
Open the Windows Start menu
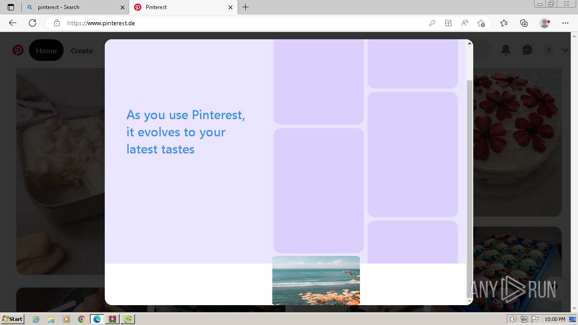[12, 319]
